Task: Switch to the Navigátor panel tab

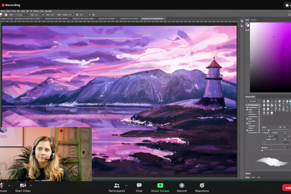Action: [x=254, y=20]
